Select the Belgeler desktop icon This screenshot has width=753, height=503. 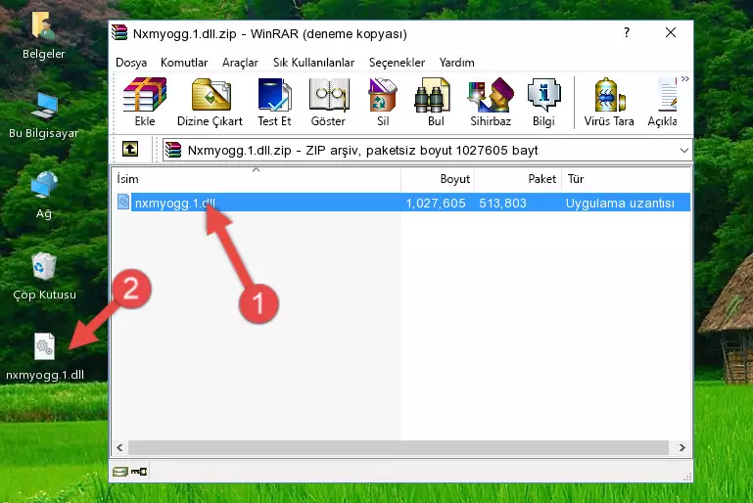(43, 35)
